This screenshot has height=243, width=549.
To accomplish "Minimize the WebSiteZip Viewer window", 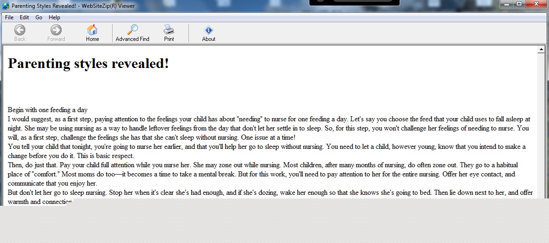I will click(506, 4).
